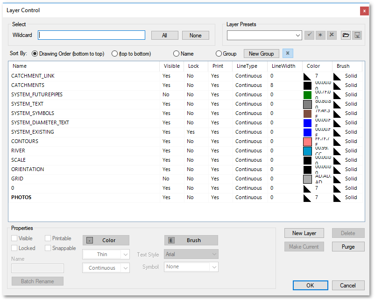Click the color triangle icon for PHOTOS
Viewport: 375px width, 301px height.
[307, 198]
